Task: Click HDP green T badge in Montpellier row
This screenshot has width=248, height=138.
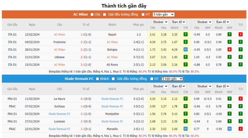Action: point(229,114)
